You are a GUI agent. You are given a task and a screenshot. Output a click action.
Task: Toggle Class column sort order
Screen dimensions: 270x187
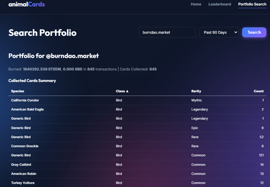(122, 91)
